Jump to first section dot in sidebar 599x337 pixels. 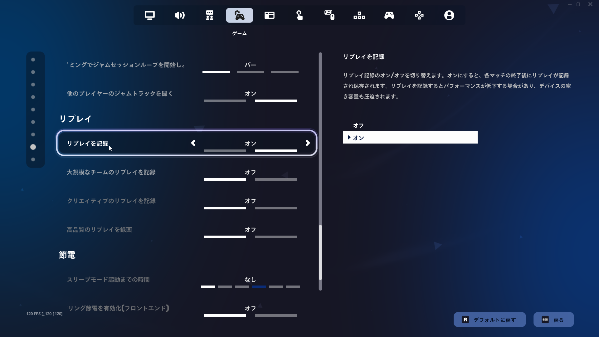click(x=33, y=60)
